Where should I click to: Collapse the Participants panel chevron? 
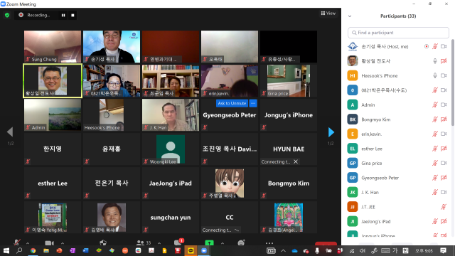coord(350,16)
